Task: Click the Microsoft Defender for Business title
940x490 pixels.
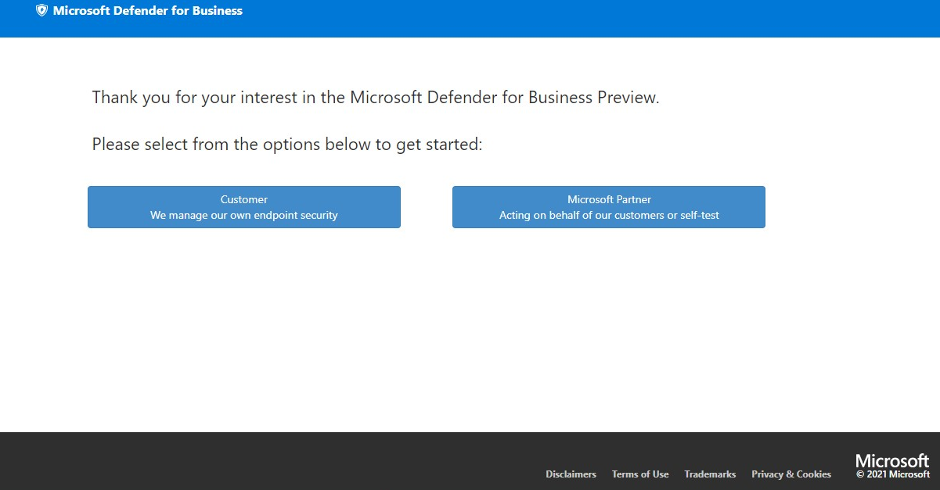Action: 148,11
